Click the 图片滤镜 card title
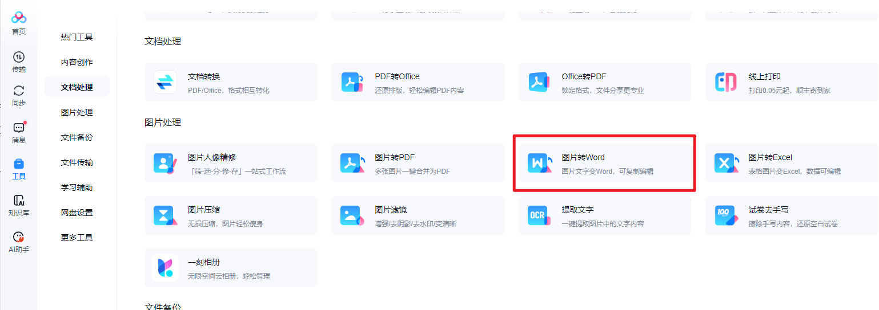879x310 pixels. tap(391, 210)
